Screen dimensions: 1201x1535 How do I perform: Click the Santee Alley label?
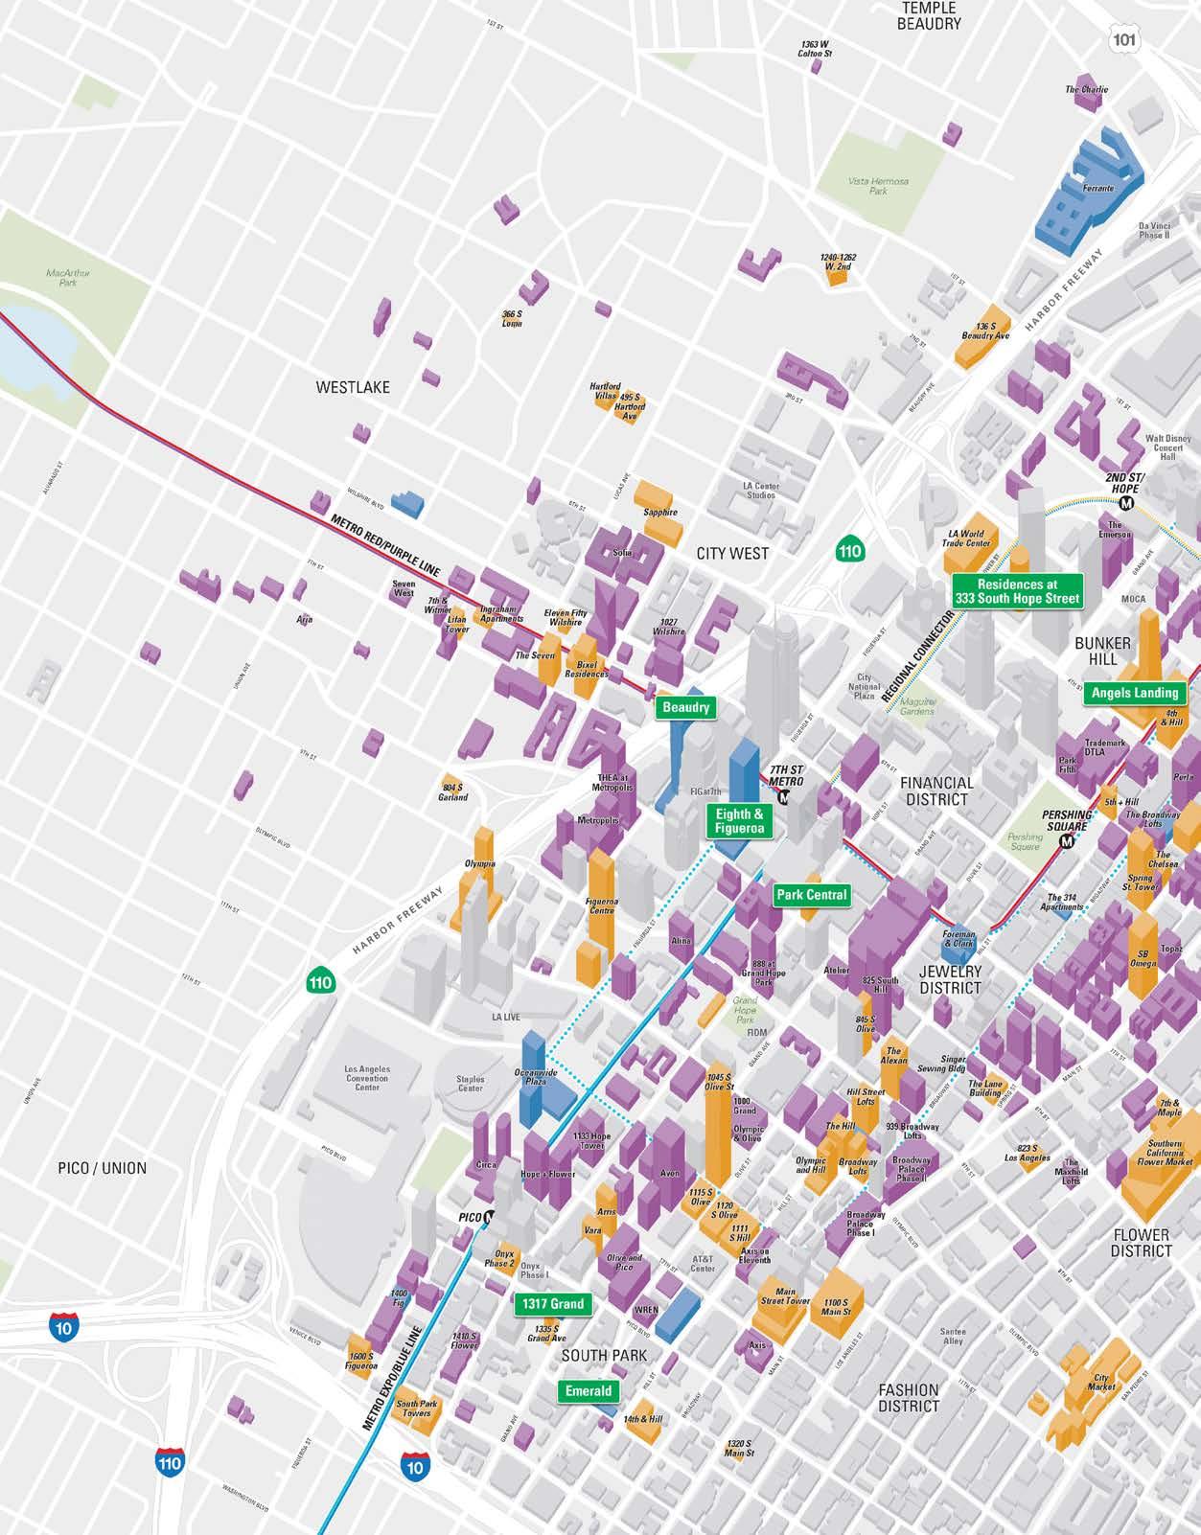pos(953,1337)
